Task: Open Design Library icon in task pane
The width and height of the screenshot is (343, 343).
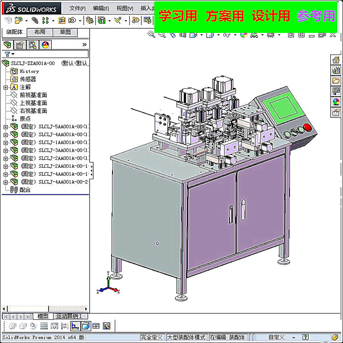Action: (x=336, y=70)
